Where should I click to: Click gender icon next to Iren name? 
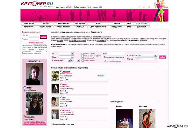(61, 97)
